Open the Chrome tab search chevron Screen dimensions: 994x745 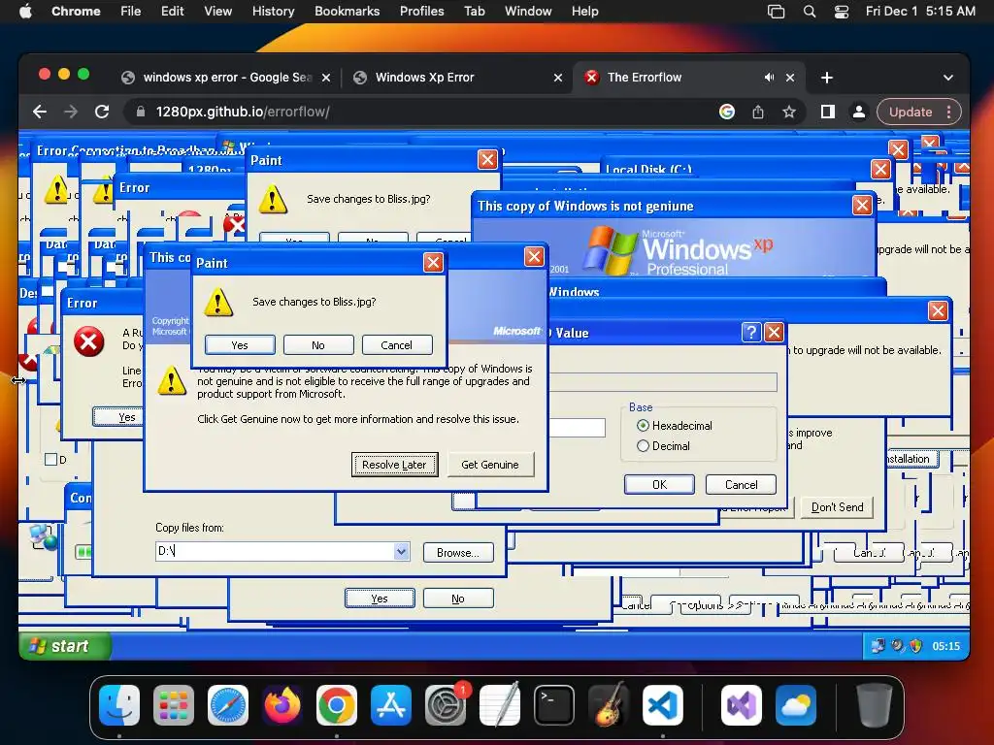(x=947, y=78)
